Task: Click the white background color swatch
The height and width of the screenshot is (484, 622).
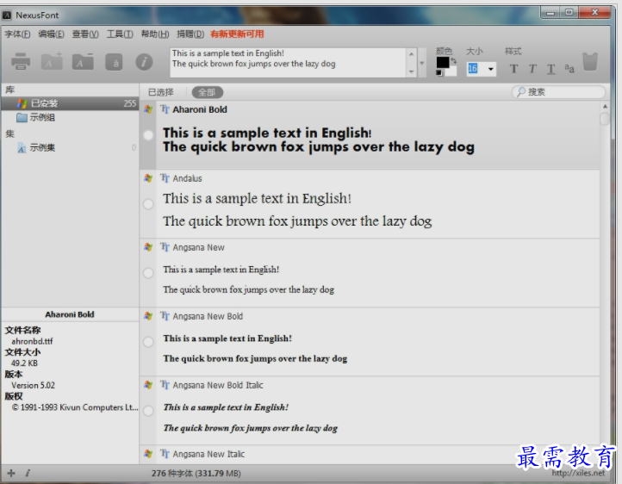Action: (x=451, y=71)
